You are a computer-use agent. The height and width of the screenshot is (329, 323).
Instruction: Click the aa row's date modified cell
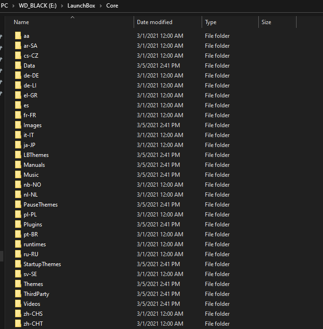click(160, 35)
